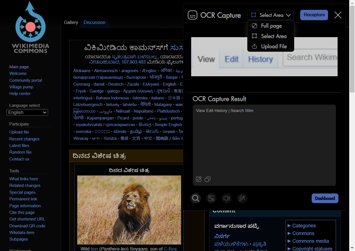Open the Wikidata item link
The image size is (355, 251).
[x=22, y=233]
